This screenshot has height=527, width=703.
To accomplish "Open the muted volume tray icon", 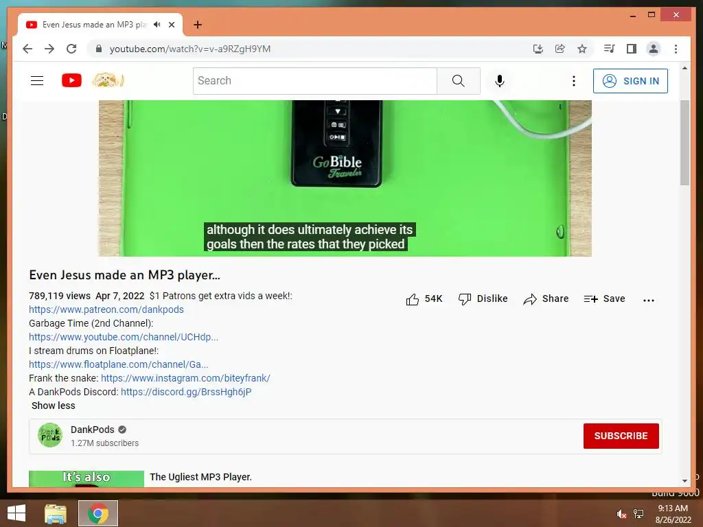I will pyautogui.click(x=621, y=514).
